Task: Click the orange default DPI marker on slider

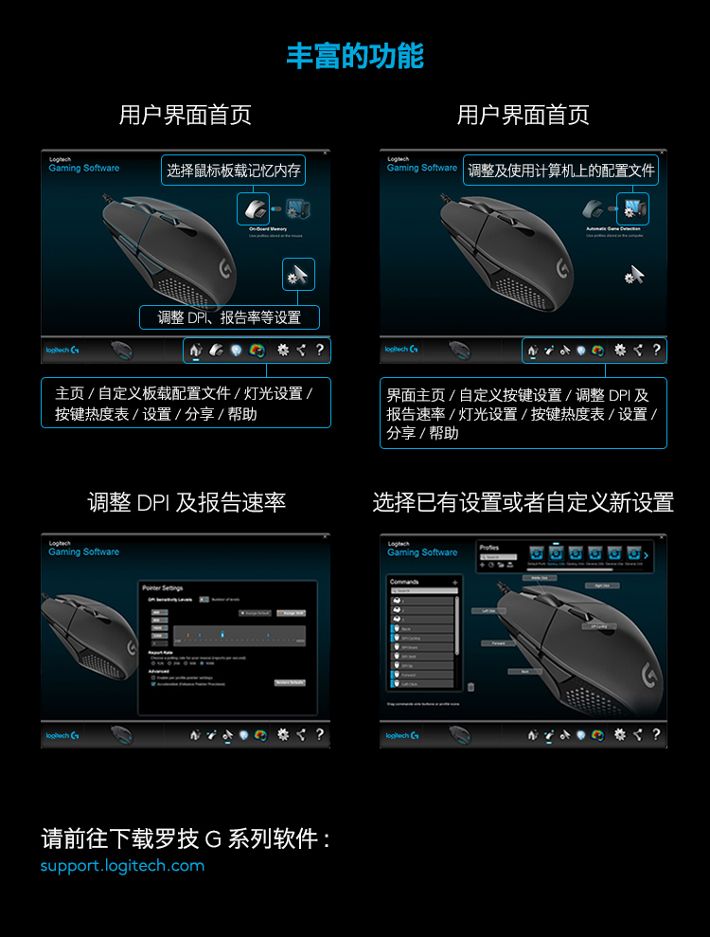Action: tap(188, 635)
